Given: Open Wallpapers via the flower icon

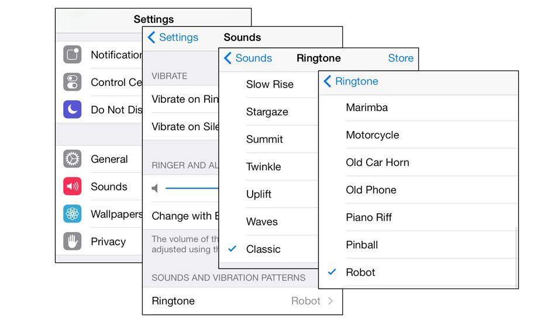Looking at the screenshot, I should [72, 214].
